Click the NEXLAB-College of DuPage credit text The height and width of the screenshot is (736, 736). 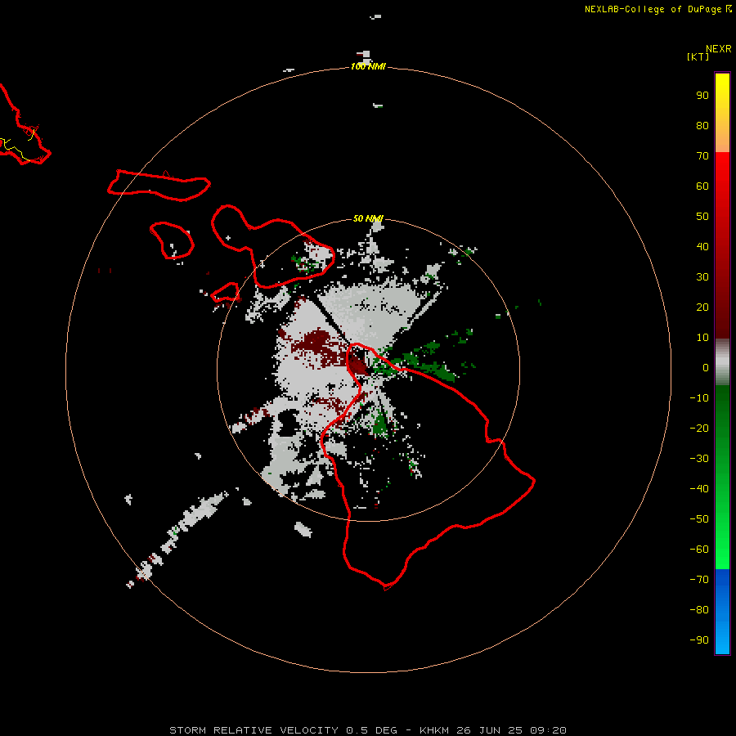(x=658, y=9)
